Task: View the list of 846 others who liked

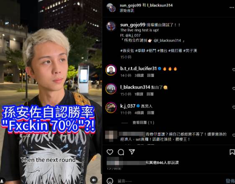Action: [x=162, y=163]
